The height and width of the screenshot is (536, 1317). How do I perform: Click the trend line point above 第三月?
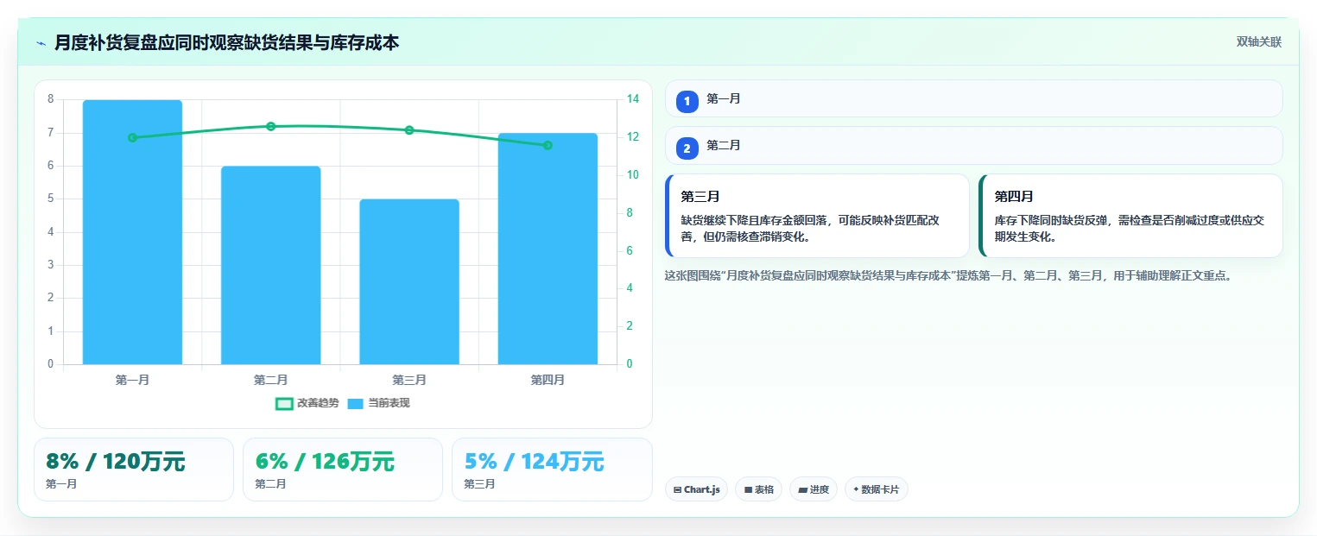click(x=409, y=130)
